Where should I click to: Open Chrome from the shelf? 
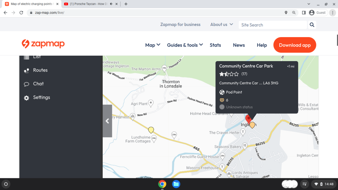click(x=162, y=184)
